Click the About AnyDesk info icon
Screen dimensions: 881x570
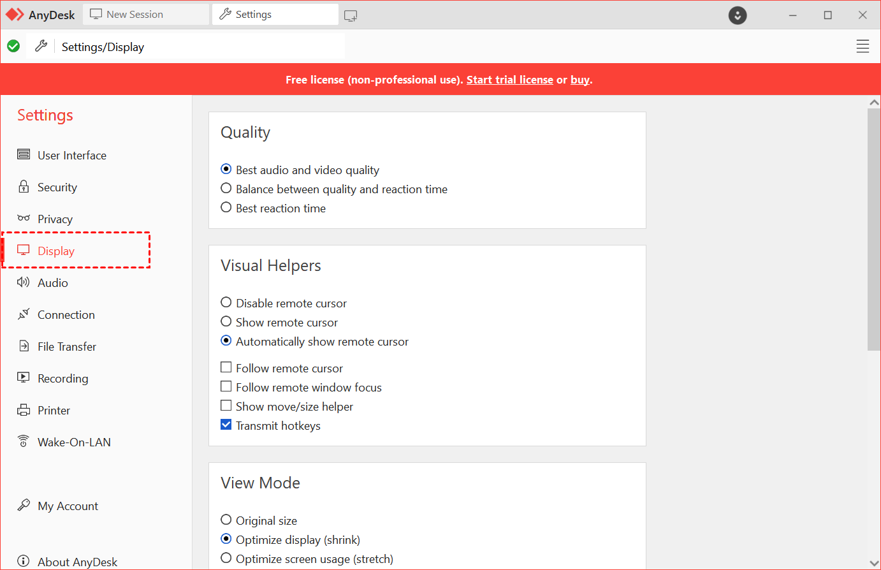pyautogui.click(x=24, y=561)
